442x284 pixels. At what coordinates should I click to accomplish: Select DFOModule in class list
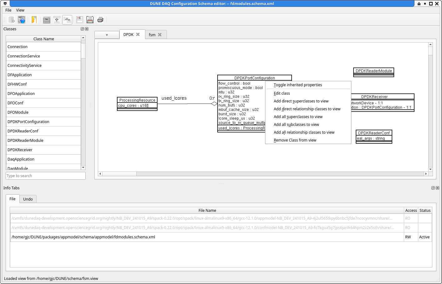click(x=43, y=112)
